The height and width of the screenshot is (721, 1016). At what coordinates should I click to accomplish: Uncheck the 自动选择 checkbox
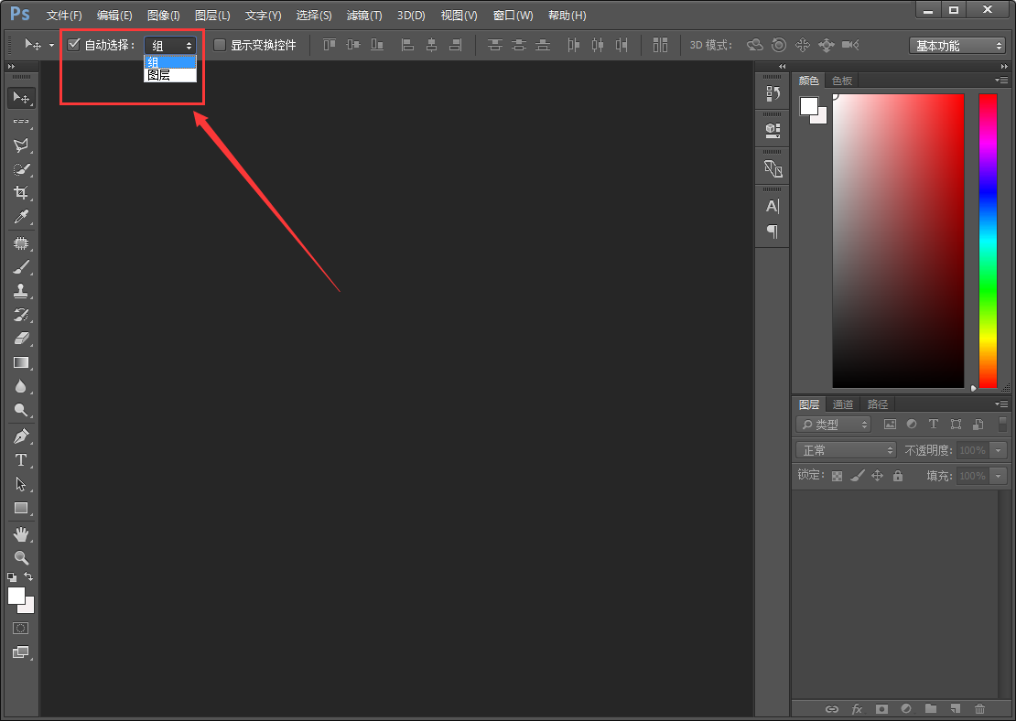[x=73, y=43]
